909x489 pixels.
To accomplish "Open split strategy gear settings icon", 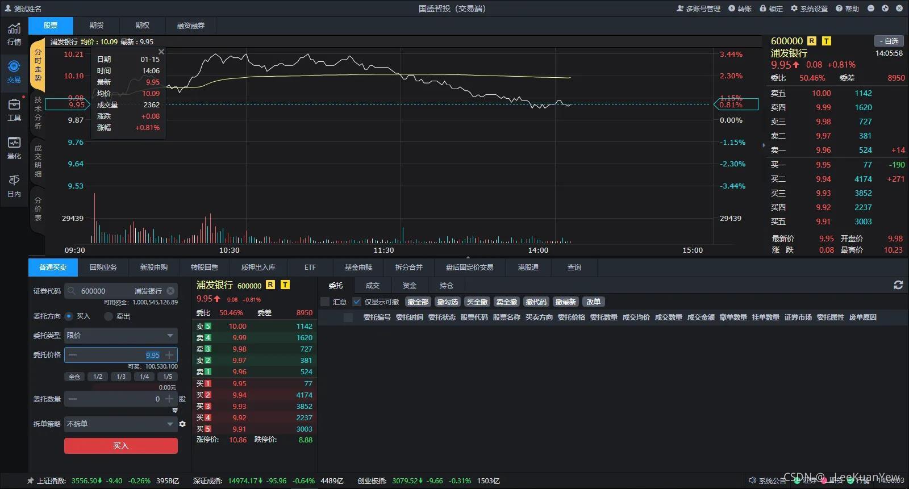I will point(182,424).
